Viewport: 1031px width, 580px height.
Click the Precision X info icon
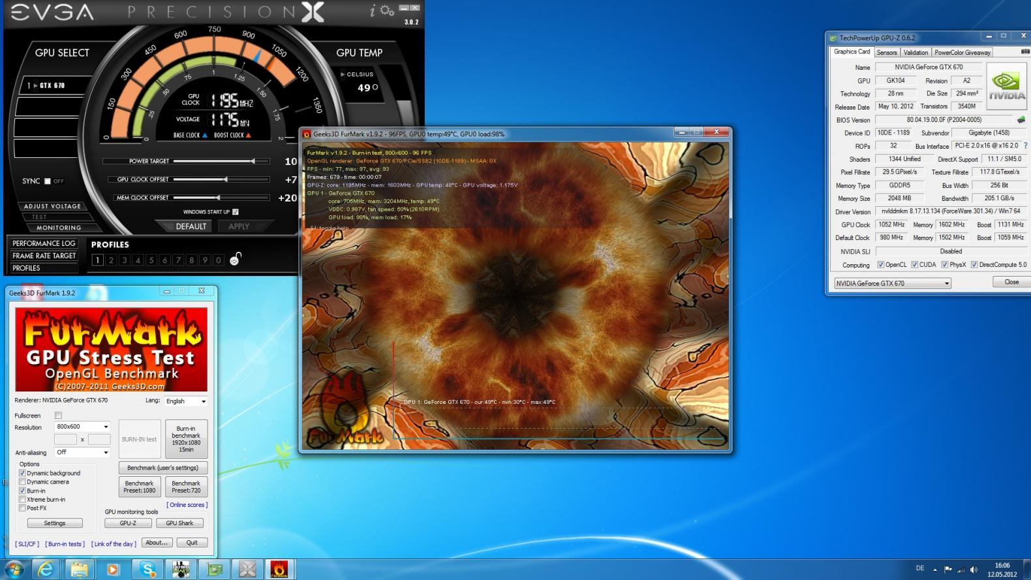(373, 10)
